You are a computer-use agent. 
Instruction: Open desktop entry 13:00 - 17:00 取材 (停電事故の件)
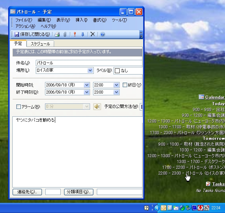click(192, 127)
